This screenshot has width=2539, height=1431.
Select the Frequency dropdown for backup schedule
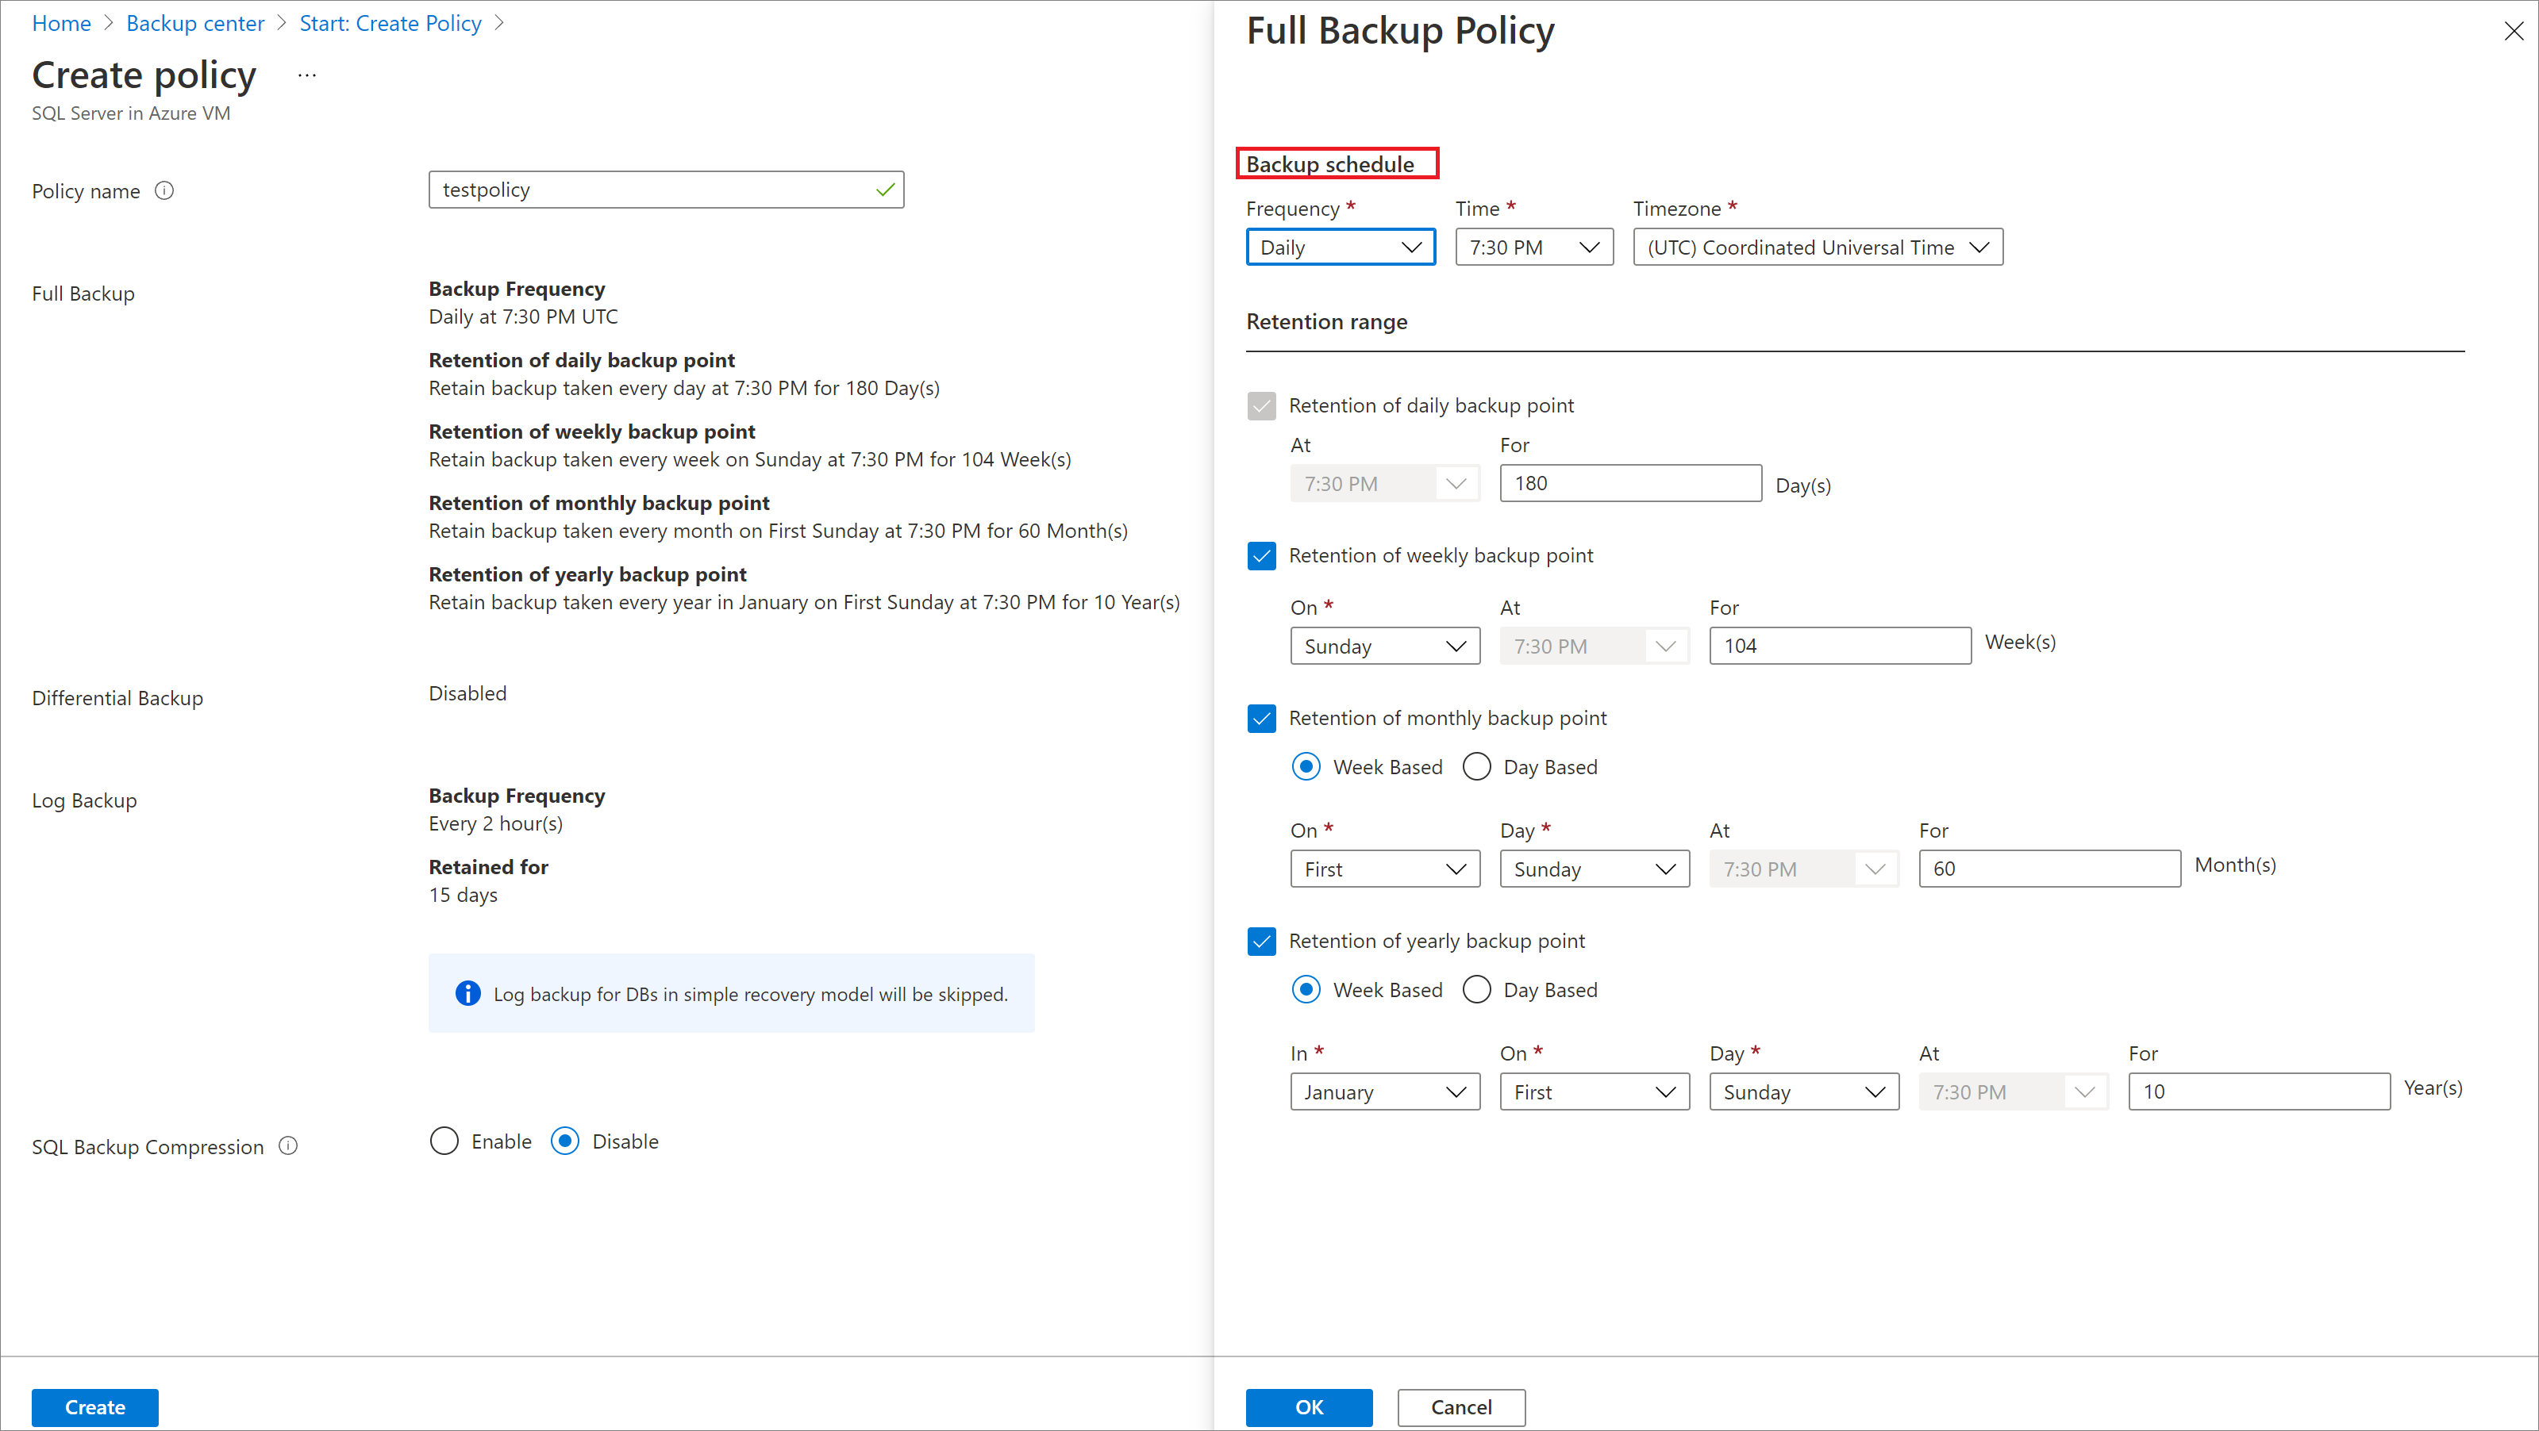tap(1337, 246)
